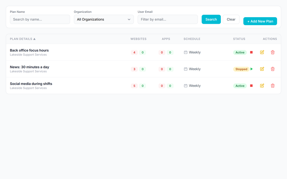This screenshot has width=287, height=179.
Task: Click Active badge for Social media during shifts
Action: (240, 86)
